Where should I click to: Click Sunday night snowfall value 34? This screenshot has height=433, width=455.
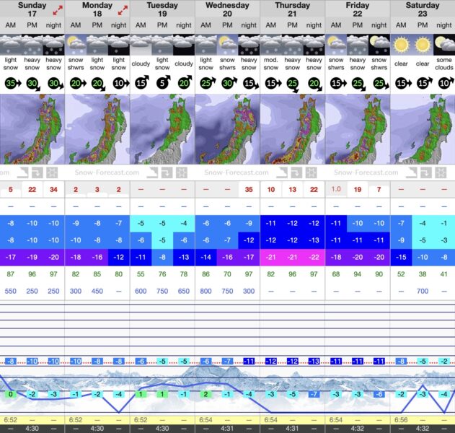coord(53,190)
